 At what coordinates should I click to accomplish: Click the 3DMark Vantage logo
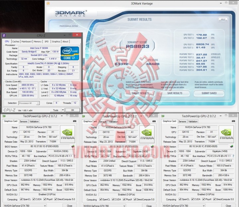[71, 13]
